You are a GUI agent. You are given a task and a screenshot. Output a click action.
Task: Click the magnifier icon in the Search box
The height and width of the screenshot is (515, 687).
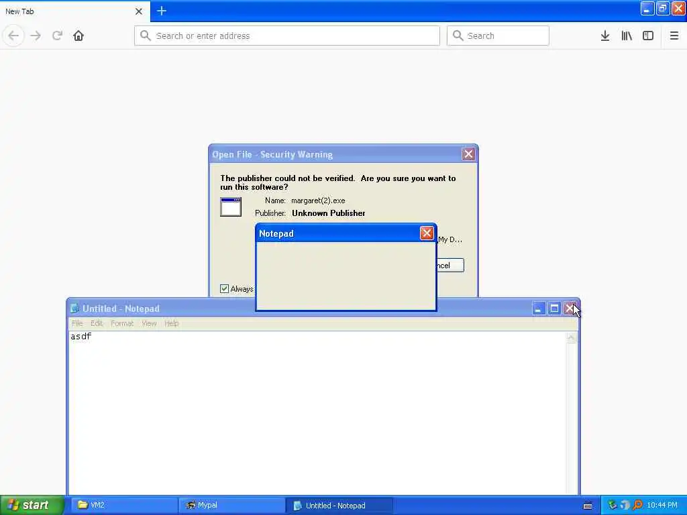(458, 36)
